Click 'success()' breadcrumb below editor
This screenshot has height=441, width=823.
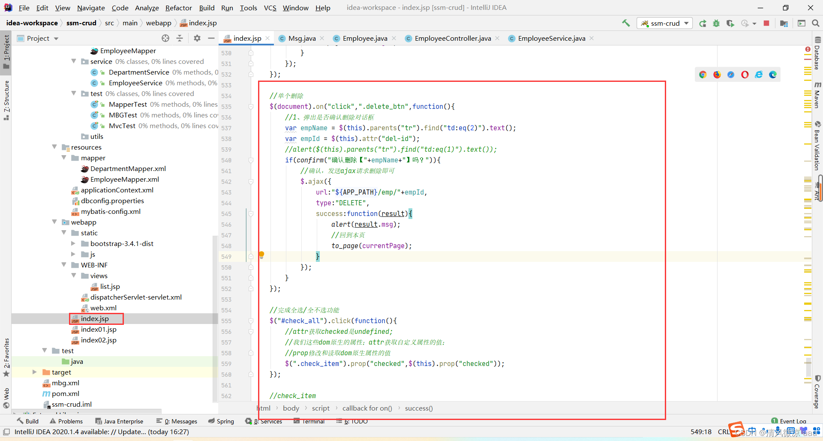pos(419,408)
